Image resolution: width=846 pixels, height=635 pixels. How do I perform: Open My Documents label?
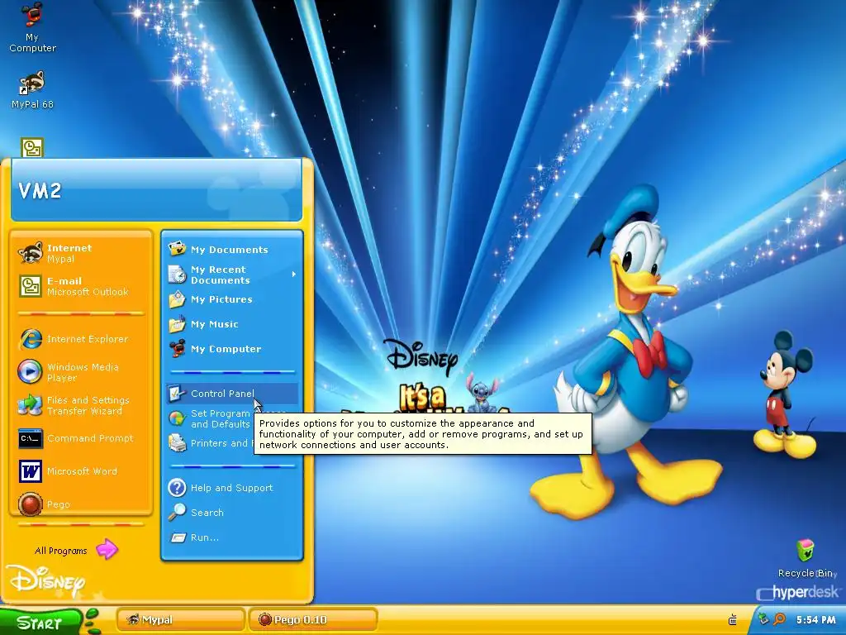[230, 250]
